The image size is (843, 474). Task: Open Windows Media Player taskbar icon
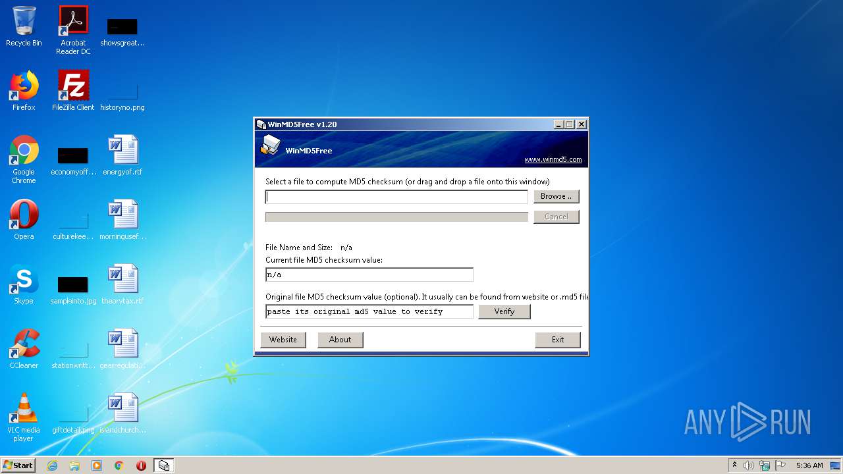pyautogui.click(x=97, y=465)
